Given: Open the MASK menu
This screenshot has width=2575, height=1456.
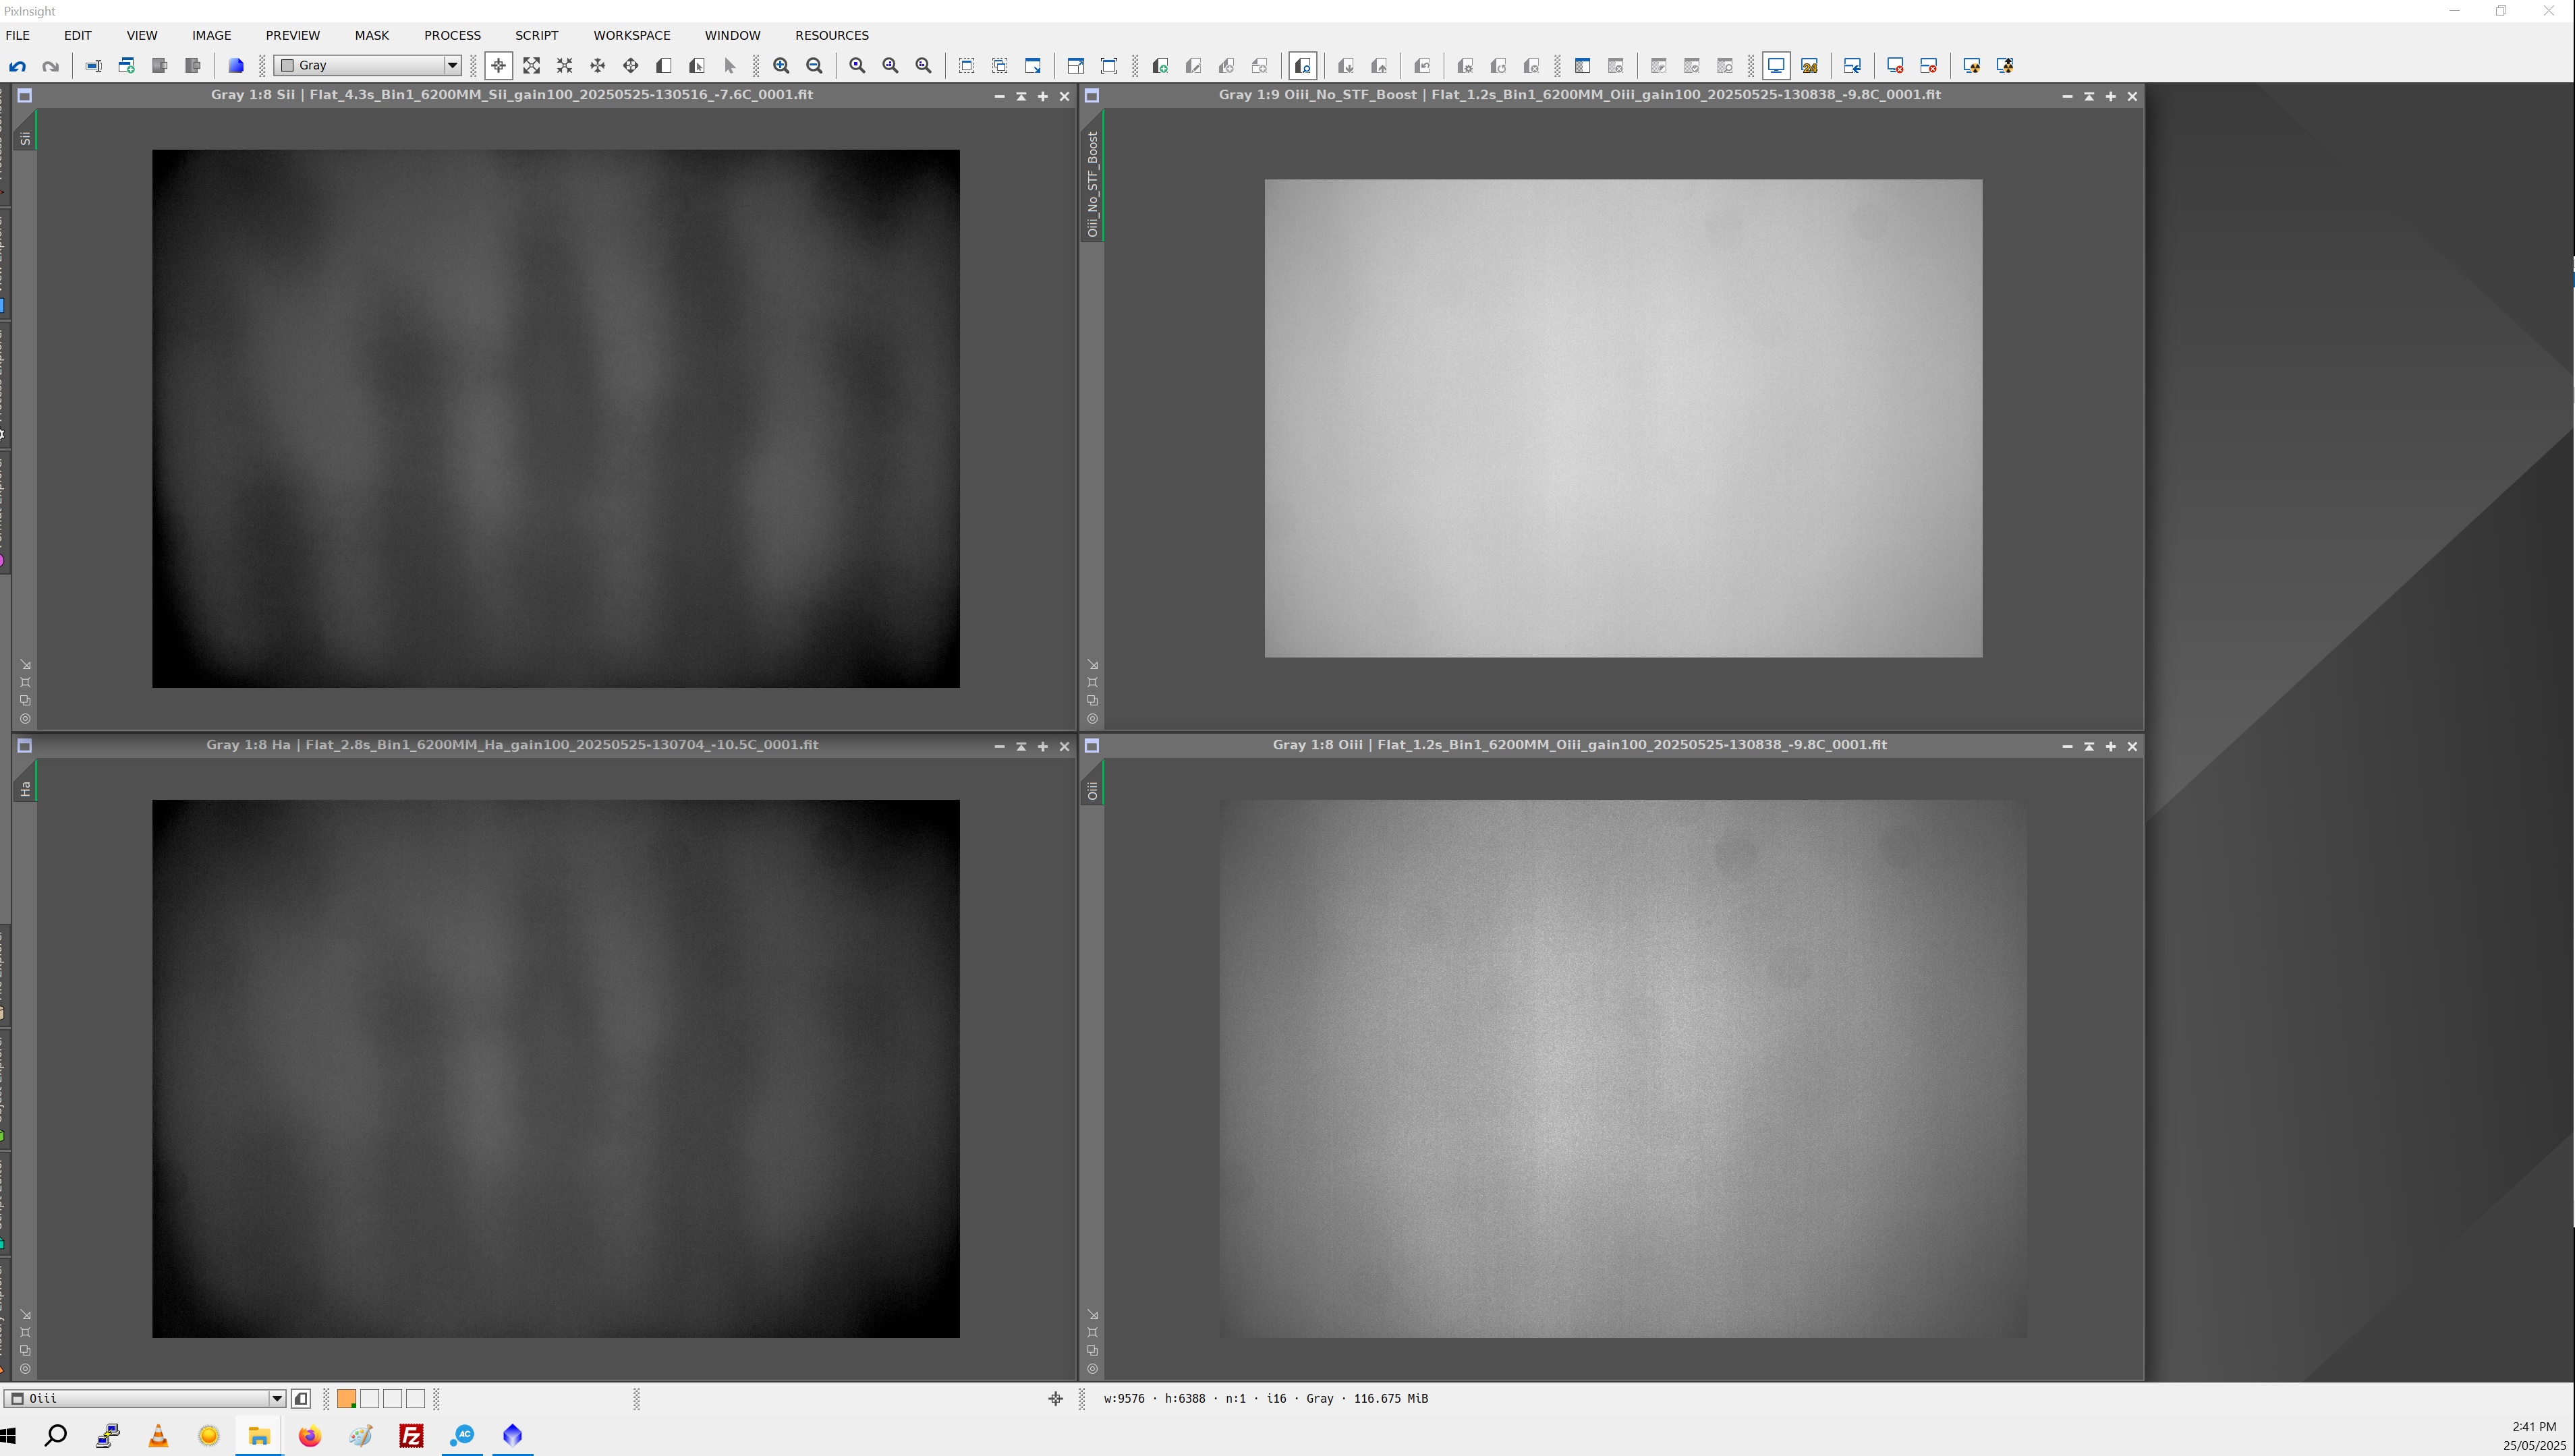Looking at the screenshot, I should coord(371,35).
